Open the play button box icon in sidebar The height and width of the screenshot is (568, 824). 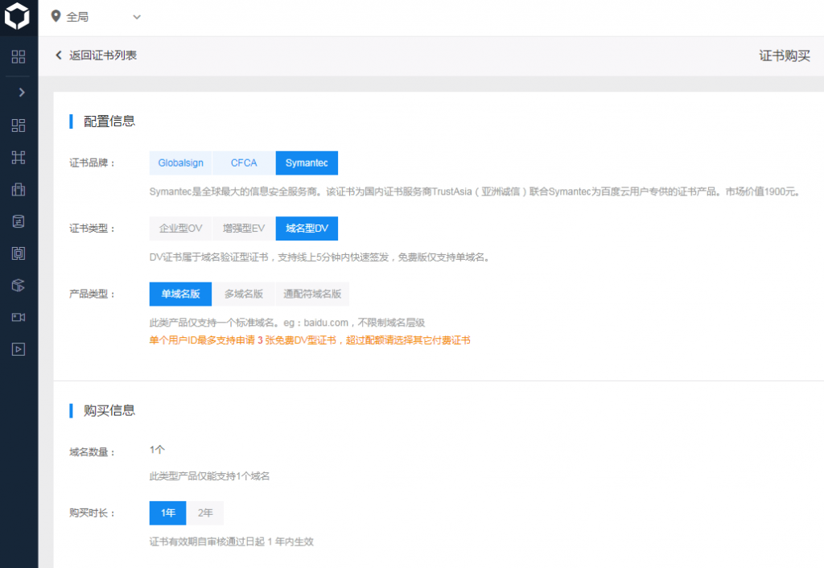click(19, 349)
